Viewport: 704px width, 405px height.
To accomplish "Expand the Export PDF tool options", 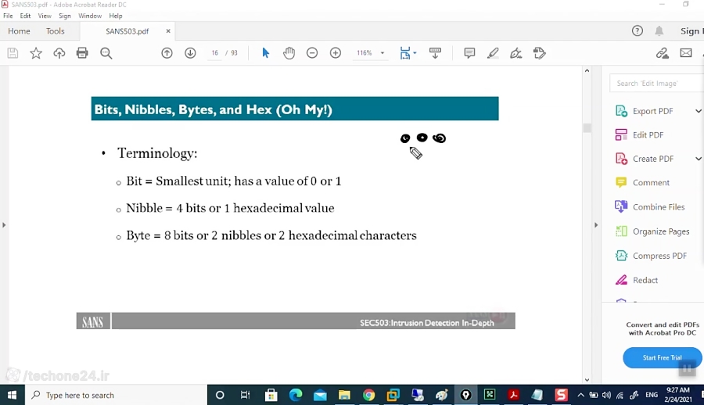I will coord(698,111).
